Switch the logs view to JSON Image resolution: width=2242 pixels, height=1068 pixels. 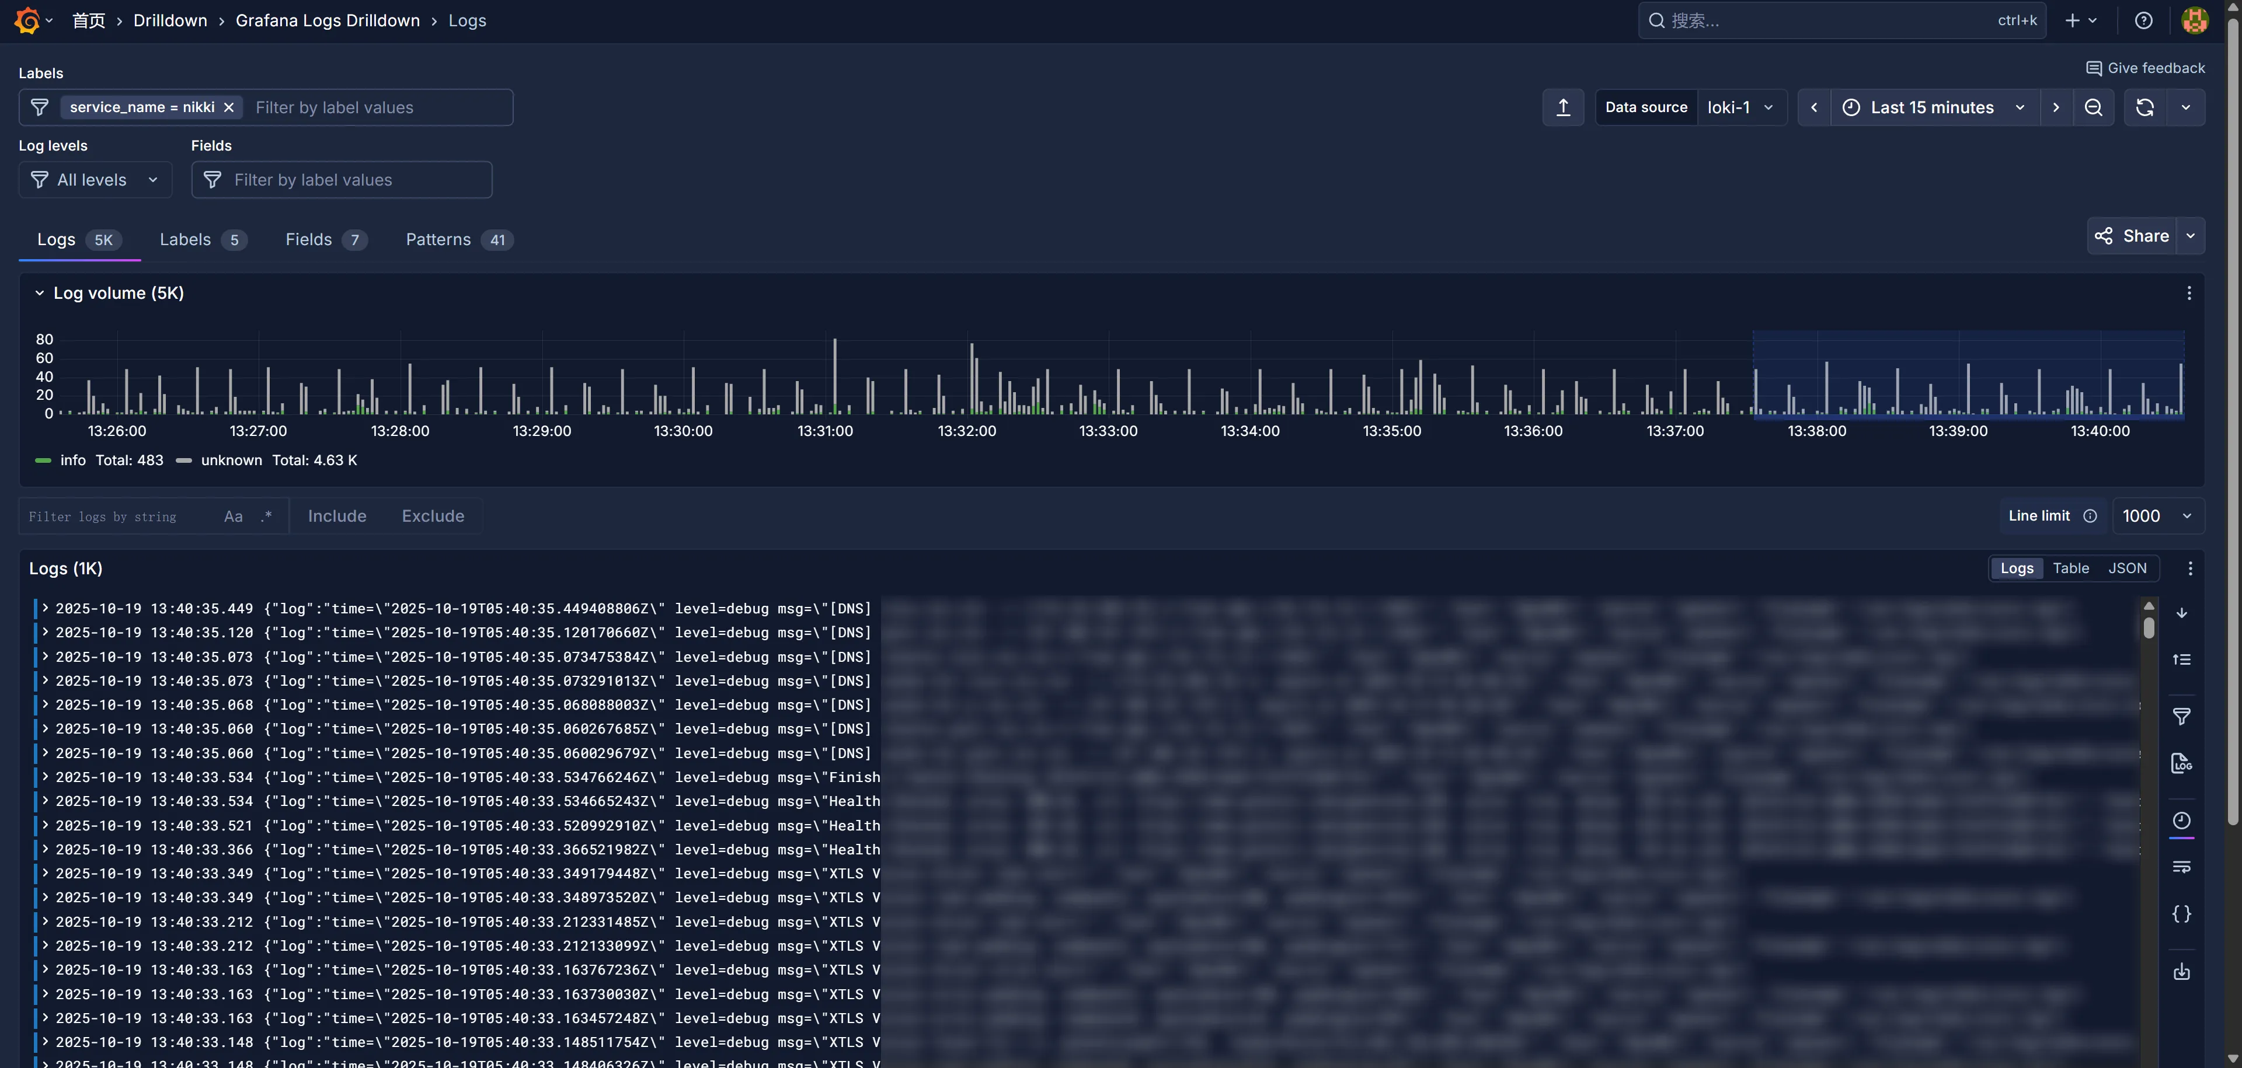pyautogui.click(x=2127, y=569)
